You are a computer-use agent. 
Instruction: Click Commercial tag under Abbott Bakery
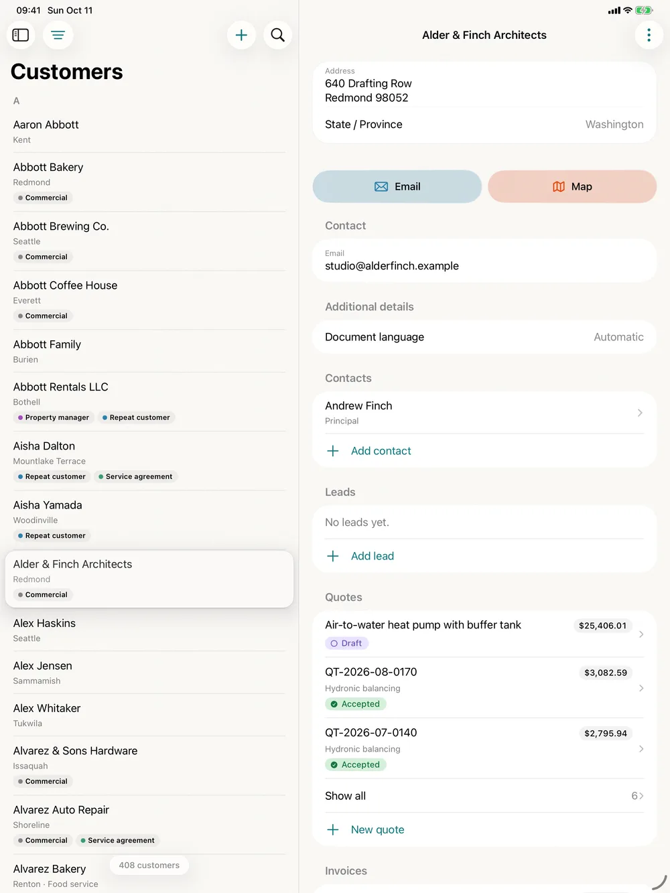(x=42, y=198)
